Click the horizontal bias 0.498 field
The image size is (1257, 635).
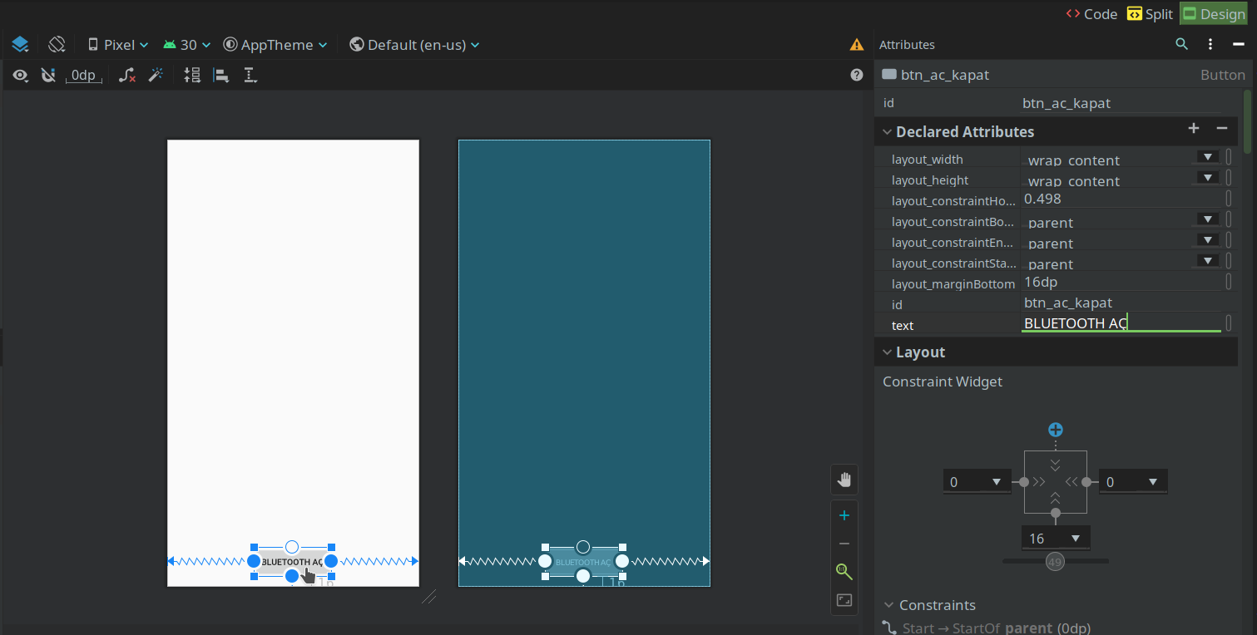1121,199
